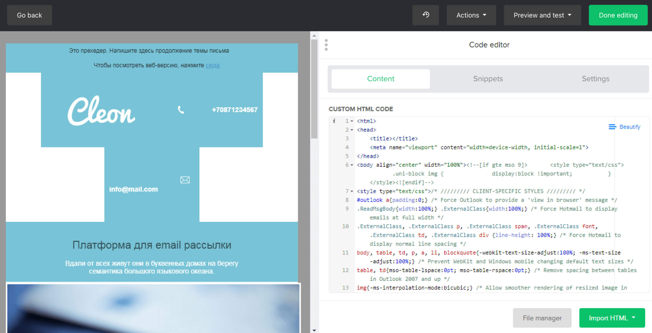Viewport: 652px width, 333px height.
Task: Click the phone number +70871234567
Action: (x=235, y=110)
